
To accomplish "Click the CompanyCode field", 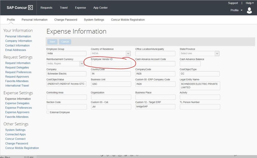I will click(155, 74).
